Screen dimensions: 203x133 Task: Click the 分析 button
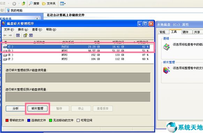coord(16,108)
